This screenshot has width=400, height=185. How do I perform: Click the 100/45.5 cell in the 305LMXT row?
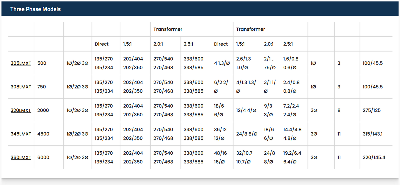pyautogui.click(x=373, y=63)
